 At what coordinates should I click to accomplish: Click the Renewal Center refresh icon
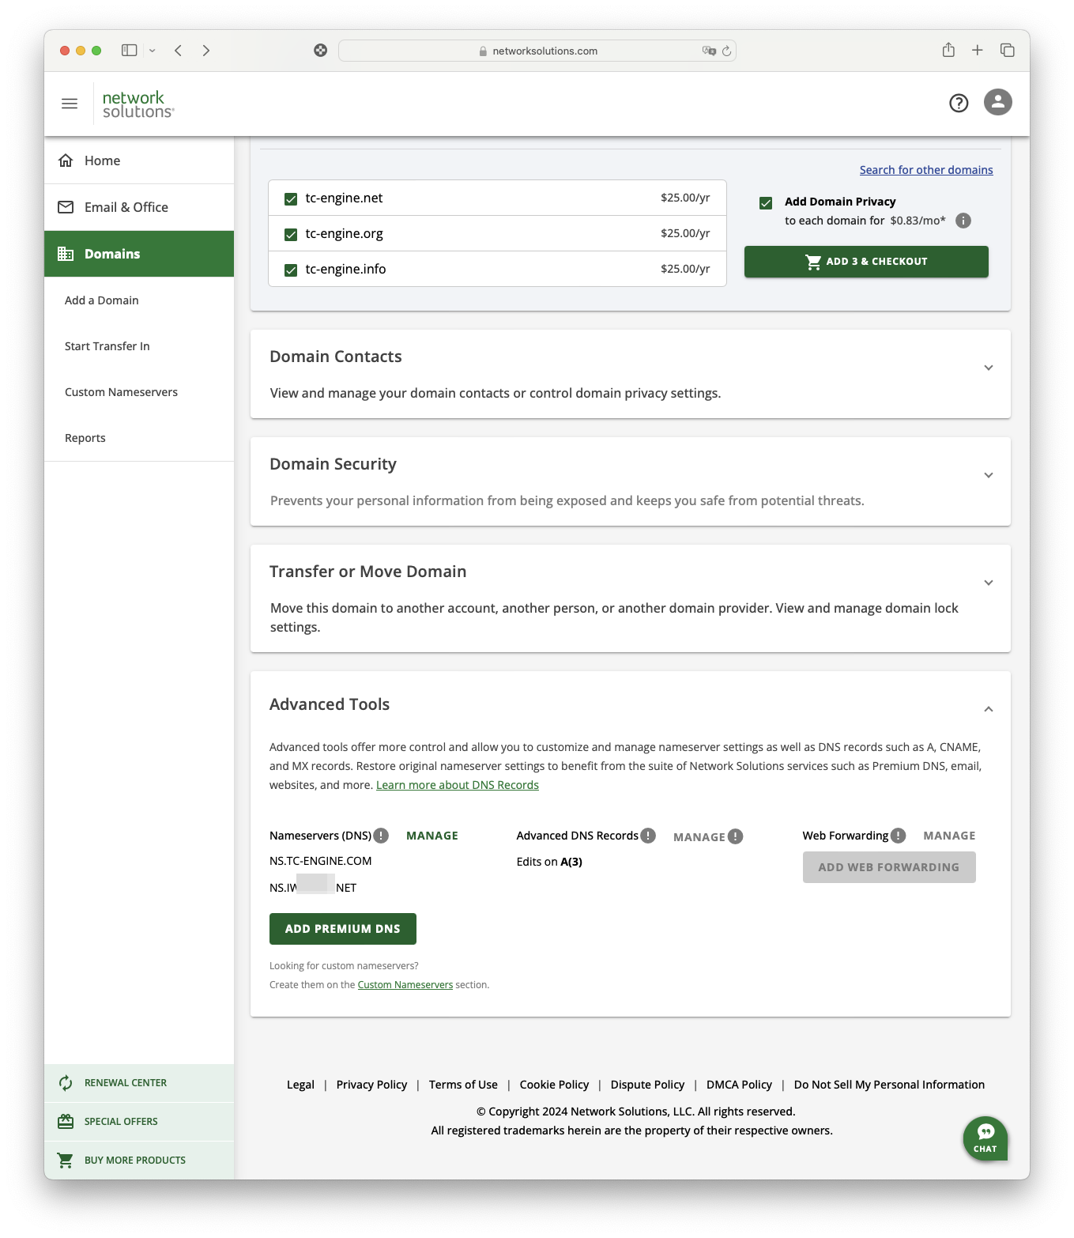(x=66, y=1083)
